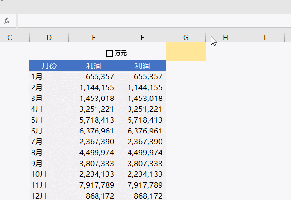Select column I header
Screen dimensions: 291x200
[x=264, y=38]
